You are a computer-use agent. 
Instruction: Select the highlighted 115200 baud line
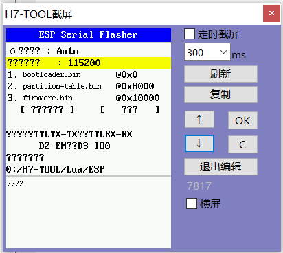click(x=89, y=63)
